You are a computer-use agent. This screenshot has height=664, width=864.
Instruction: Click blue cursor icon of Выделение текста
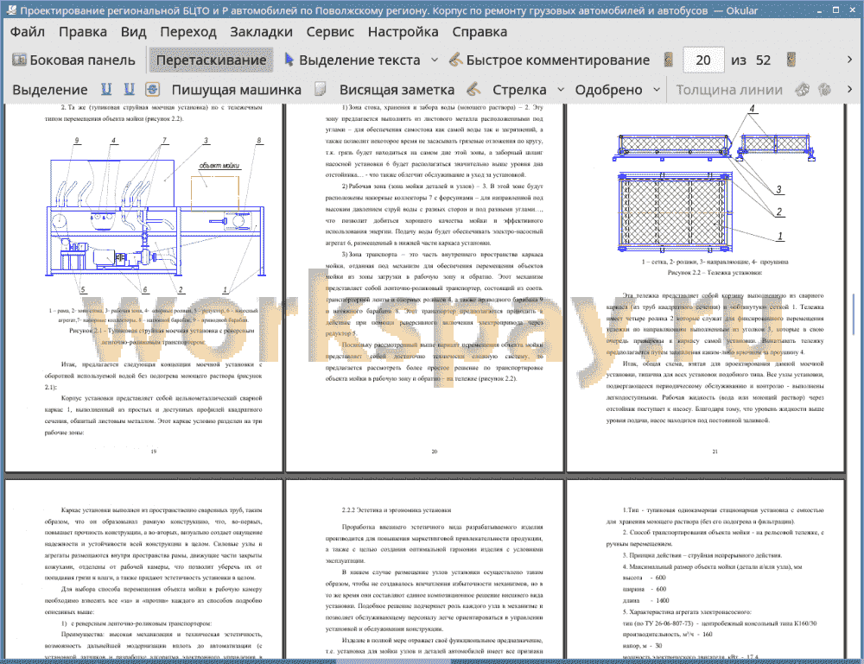[289, 60]
